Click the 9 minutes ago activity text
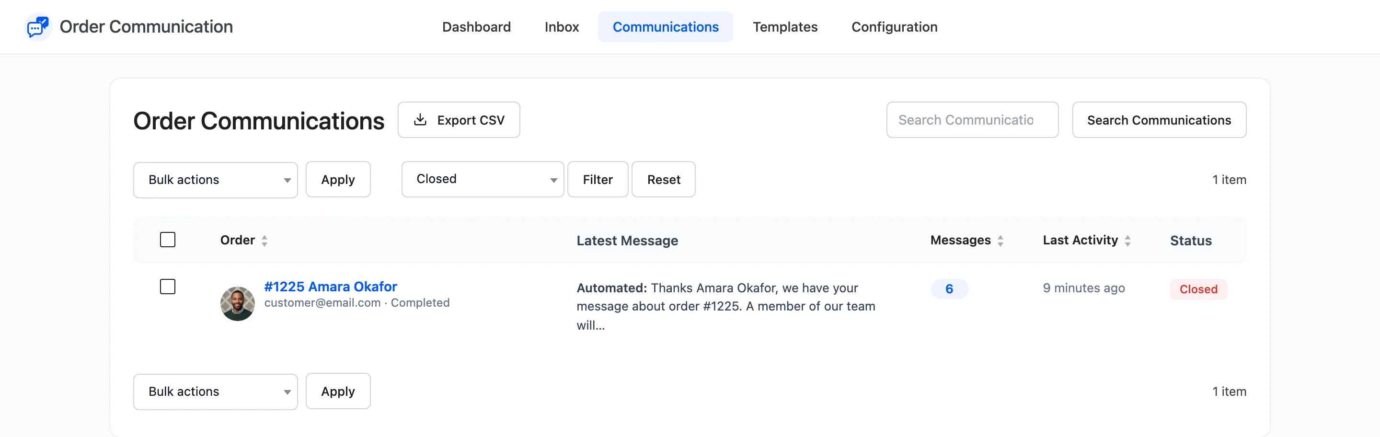The height and width of the screenshot is (437, 1380). (1084, 288)
